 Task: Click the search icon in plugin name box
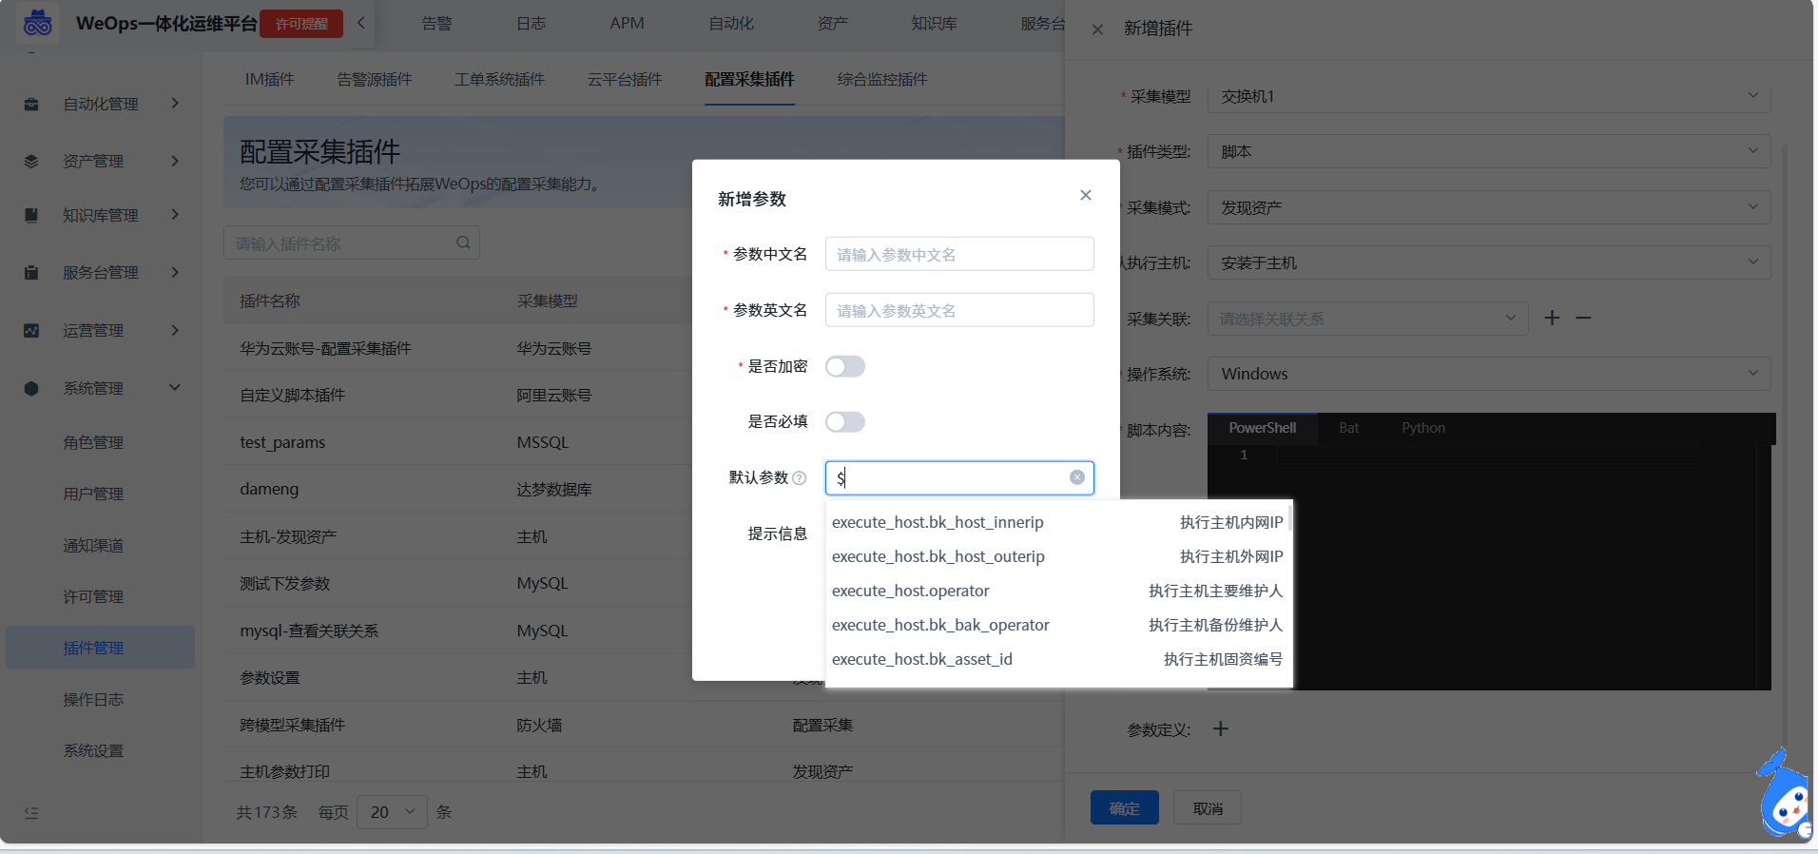coord(463,243)
